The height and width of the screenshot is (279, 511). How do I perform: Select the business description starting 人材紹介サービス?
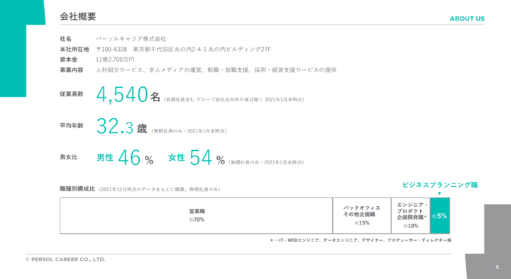(x=216, y=70)
